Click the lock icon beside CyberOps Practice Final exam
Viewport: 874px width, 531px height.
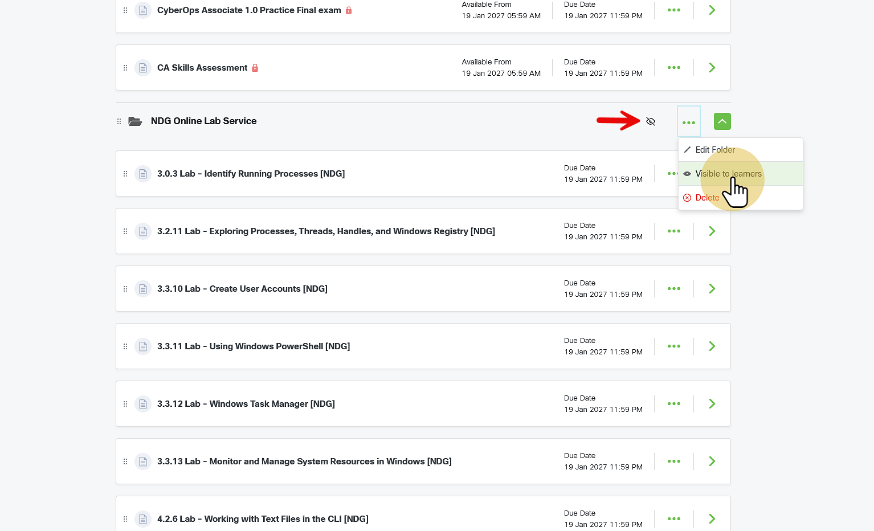pyautogui.click(x=349, y=10)
